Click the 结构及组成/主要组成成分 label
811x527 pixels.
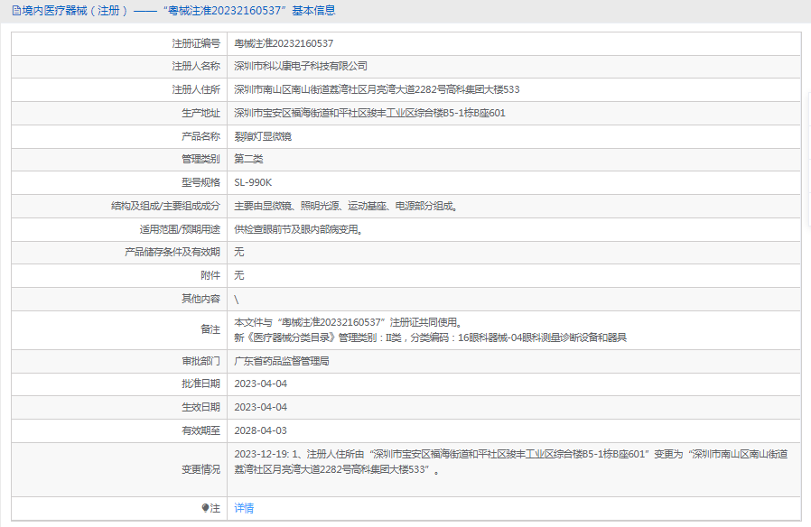pyautogui.click(x=165, y=206)
